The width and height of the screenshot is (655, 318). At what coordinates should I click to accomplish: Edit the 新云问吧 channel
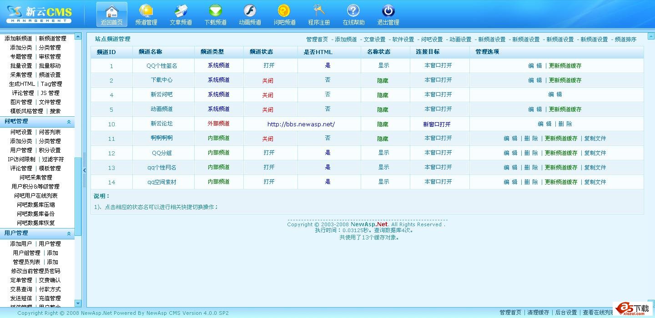click(x=555, y=94)
